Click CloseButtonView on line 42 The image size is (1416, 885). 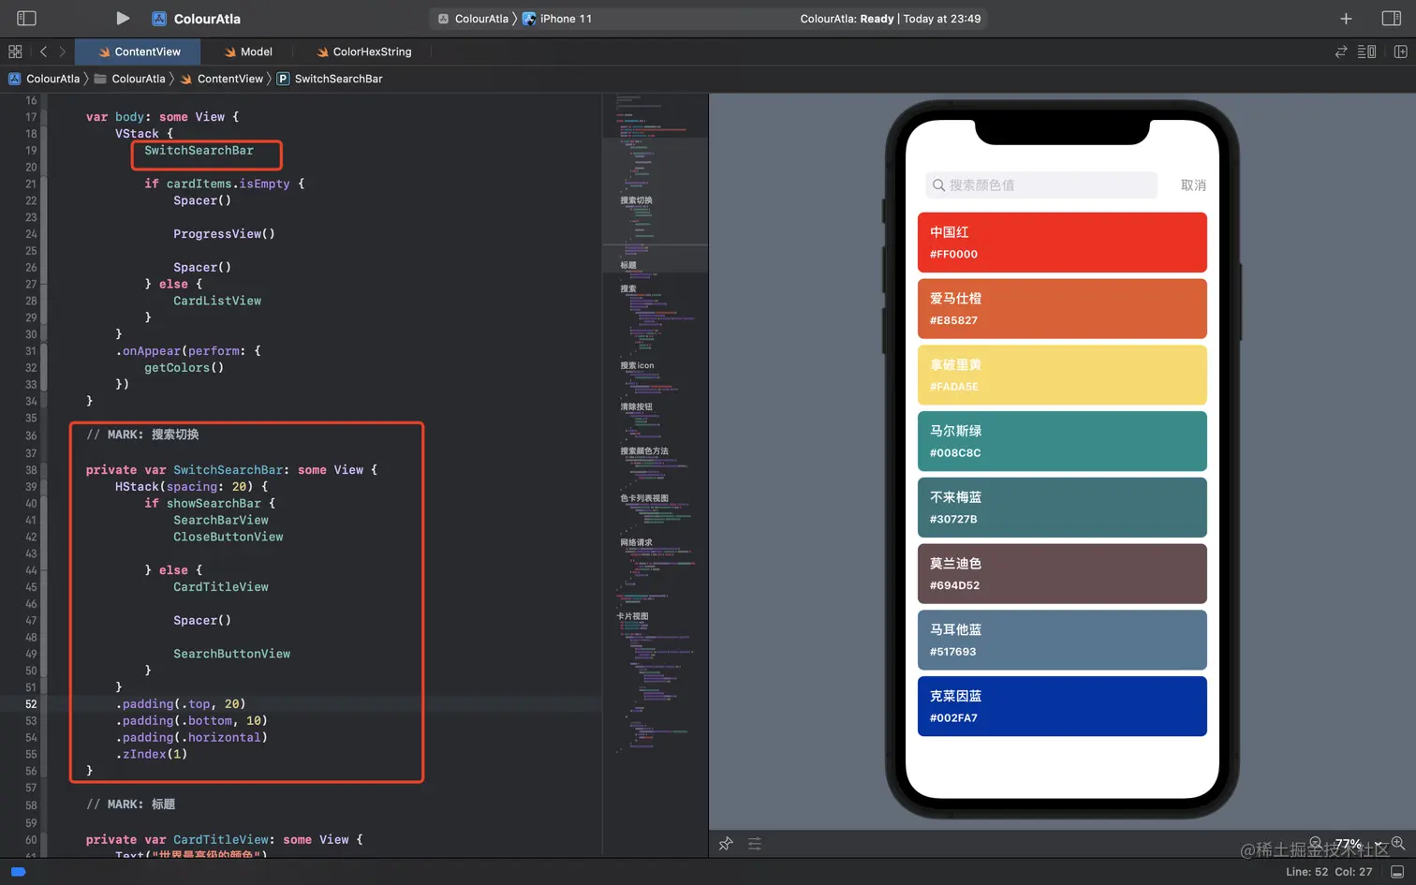(229, 537)
